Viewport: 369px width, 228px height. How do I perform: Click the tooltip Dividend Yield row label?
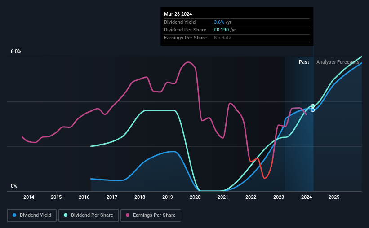click(x=180, y=22)
